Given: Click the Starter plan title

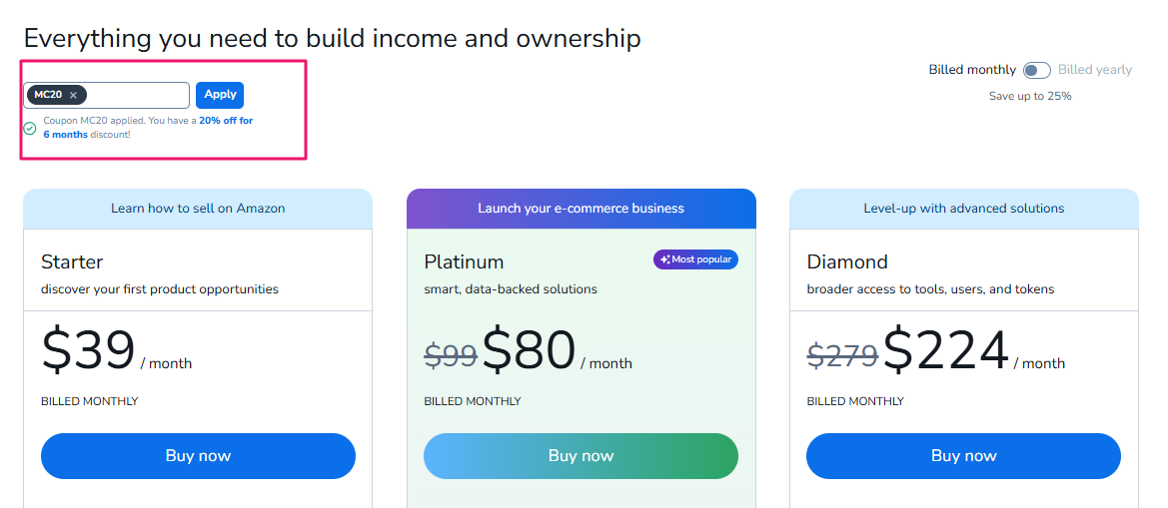Looking at the screenshot, I should [72, 261].
